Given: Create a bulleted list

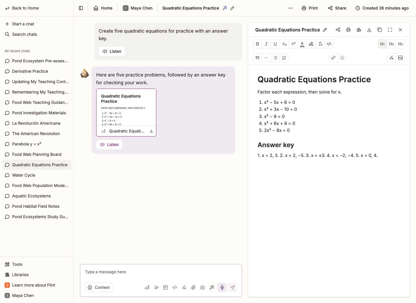Looking at the screenshot, I should click(x=275, y=58).
